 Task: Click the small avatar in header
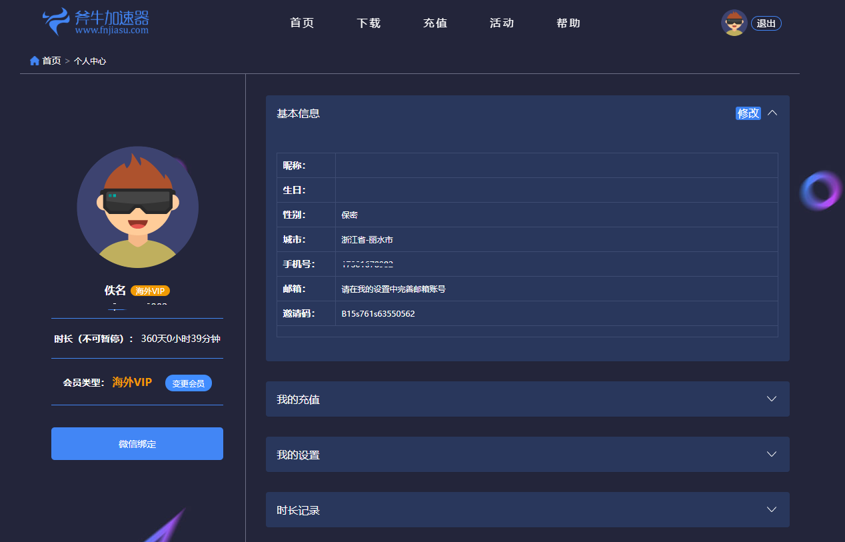734,23
